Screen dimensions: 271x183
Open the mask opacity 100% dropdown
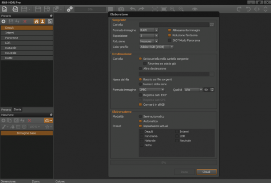(x=35, y=127)
